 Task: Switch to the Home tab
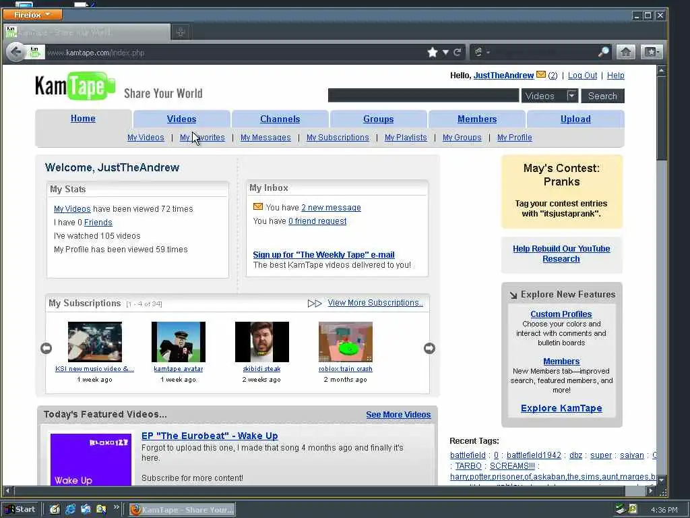(x=83, y=119)
